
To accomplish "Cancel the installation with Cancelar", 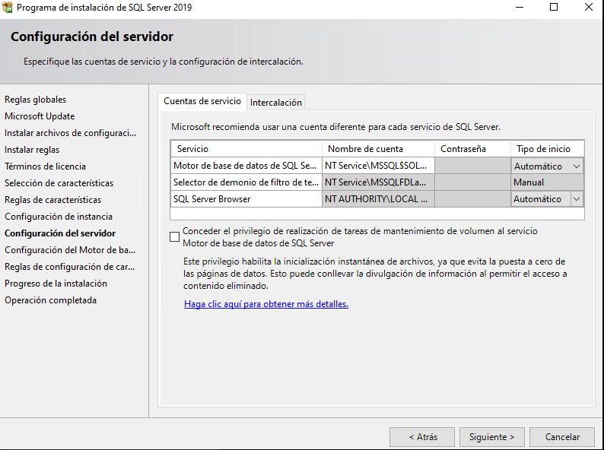I will pyautogui.click(x=562, y=437).
